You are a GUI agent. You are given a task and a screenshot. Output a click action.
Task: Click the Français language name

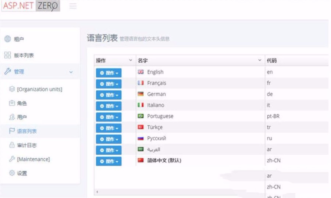pos(157,83)
